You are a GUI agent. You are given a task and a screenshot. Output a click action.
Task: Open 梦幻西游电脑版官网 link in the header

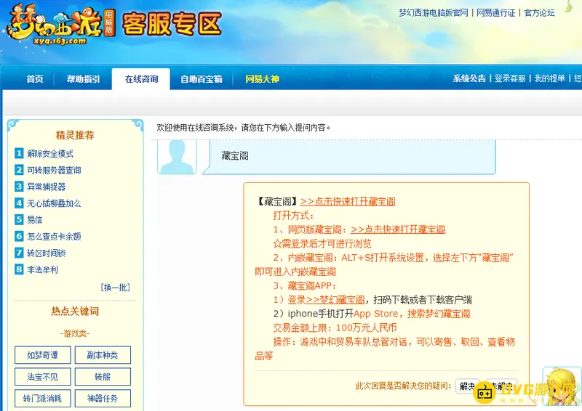click(433, 12)
